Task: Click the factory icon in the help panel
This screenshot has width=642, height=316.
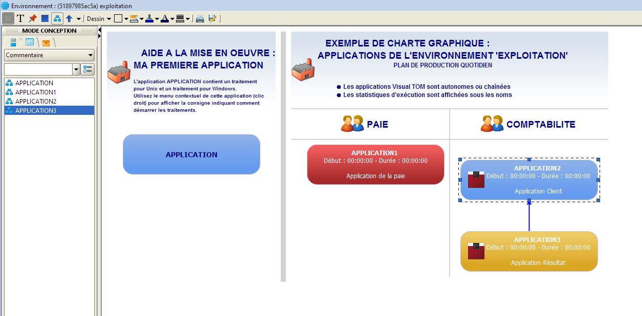Action: [119, 72]
